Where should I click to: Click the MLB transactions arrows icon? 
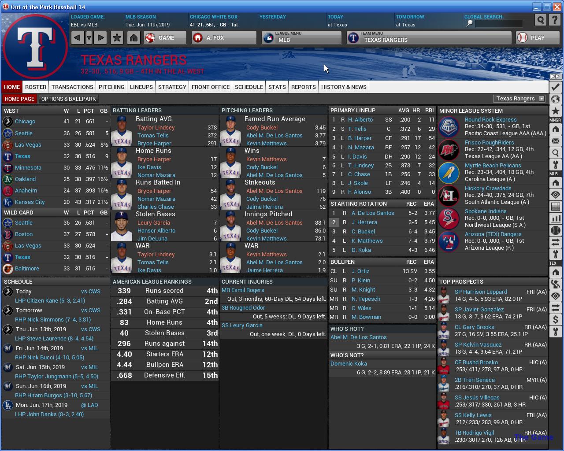555,242
